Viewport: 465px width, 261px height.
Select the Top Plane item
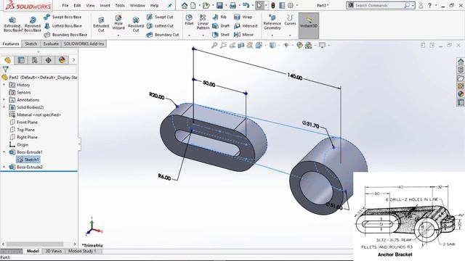[23, 130]
